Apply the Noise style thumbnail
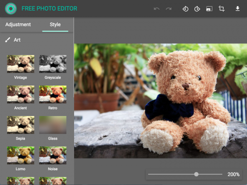Screen dimensions: 247x185 point(53,155)
